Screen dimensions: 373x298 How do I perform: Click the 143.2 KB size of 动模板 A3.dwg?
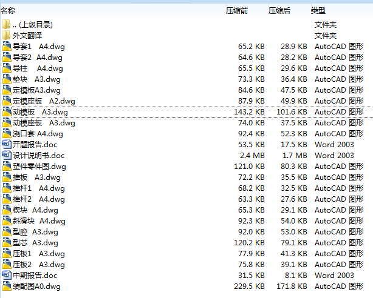pyautogui.click(x=249, y=111)
